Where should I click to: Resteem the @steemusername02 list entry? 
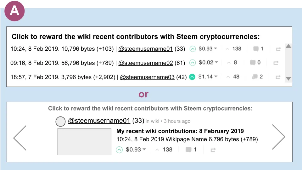[276, 63]
